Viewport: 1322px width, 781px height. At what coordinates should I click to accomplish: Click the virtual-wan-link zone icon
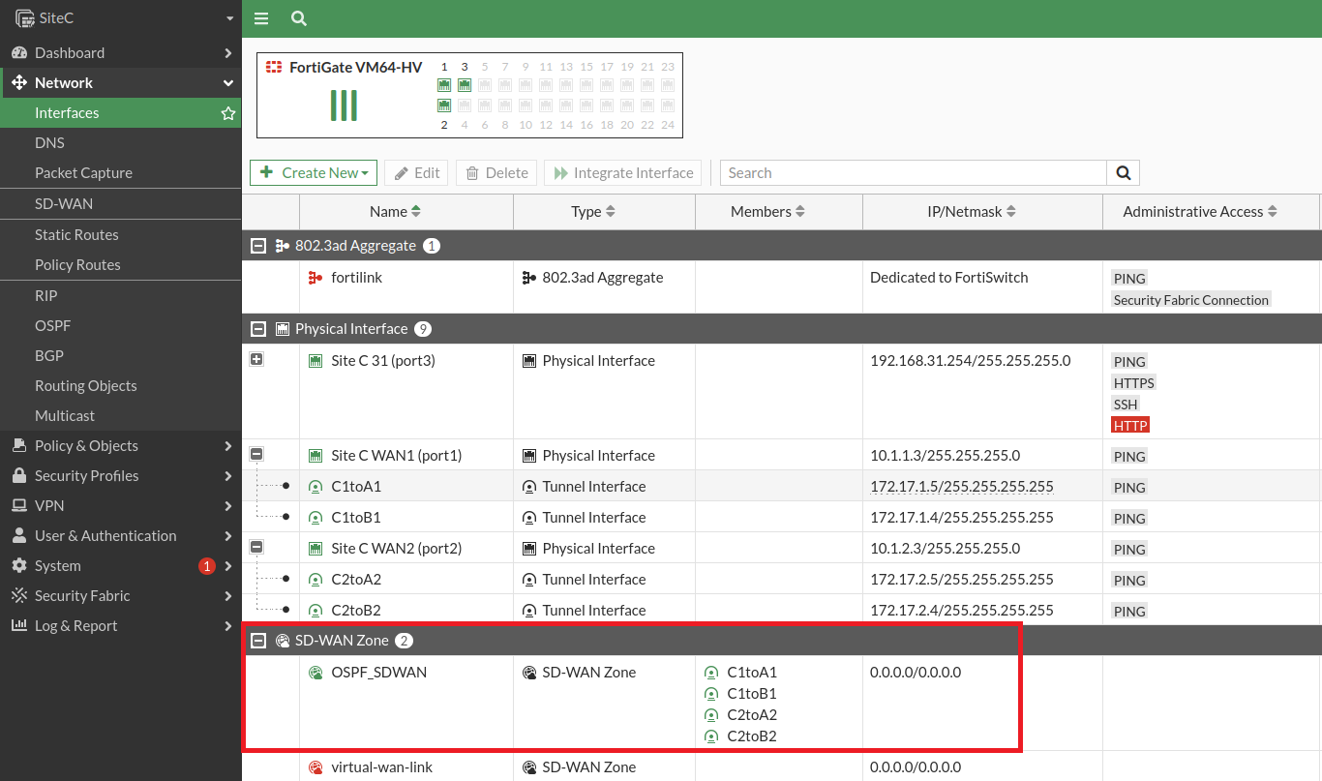coord(315,767)
